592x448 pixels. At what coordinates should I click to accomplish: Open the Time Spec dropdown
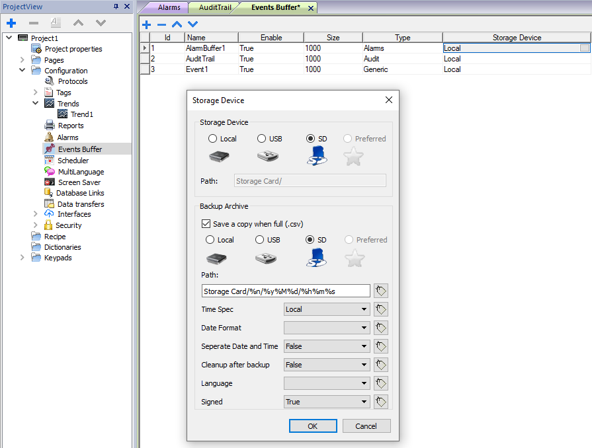pyautogui.click(x=326, y=309)
